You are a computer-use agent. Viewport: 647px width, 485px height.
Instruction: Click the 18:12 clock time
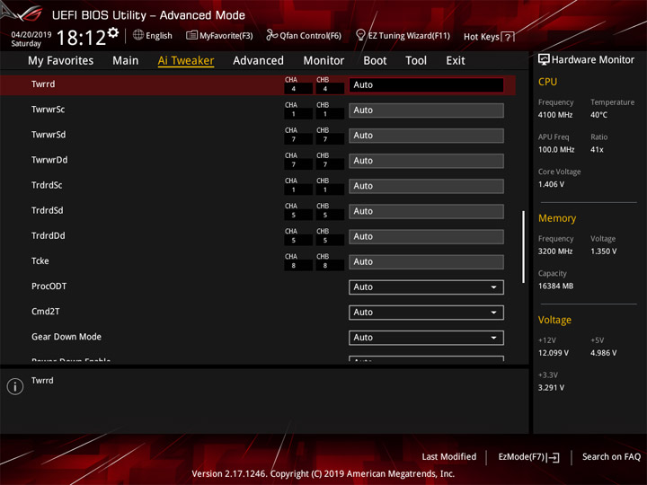coord(81,38)
